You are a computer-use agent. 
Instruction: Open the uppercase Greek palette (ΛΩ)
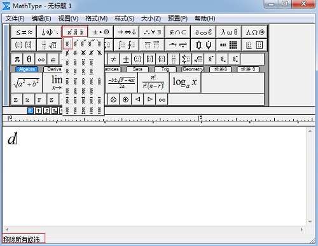click(255, 32)
